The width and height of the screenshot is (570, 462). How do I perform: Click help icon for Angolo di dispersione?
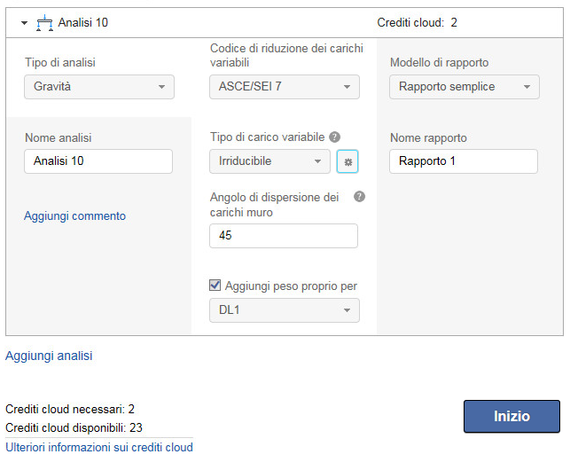pyautogui.click(x=359, y=197)
